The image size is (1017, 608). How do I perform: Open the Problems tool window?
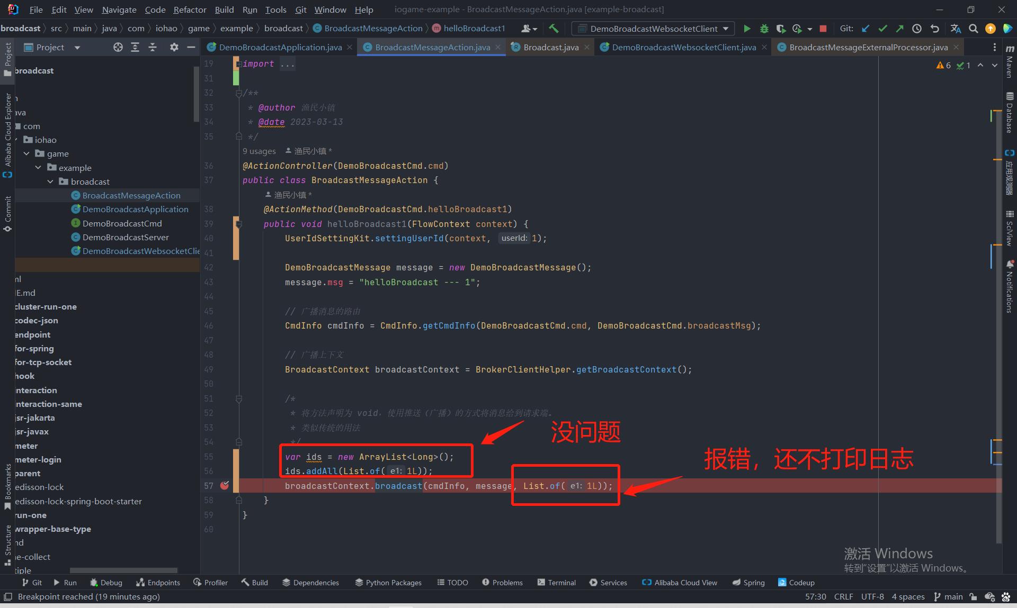click(x=502, y=582)
